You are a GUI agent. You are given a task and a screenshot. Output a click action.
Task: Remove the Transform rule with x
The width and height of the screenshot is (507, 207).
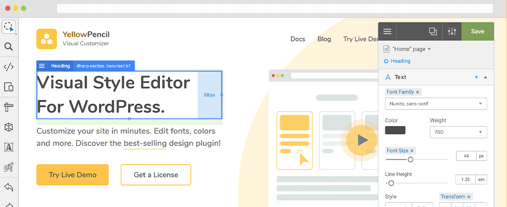point(469,196)
